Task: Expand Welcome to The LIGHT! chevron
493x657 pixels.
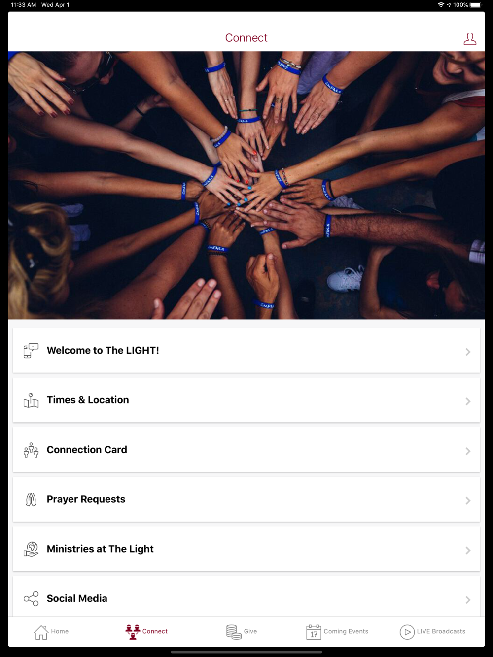Action: tap(468, 352)
